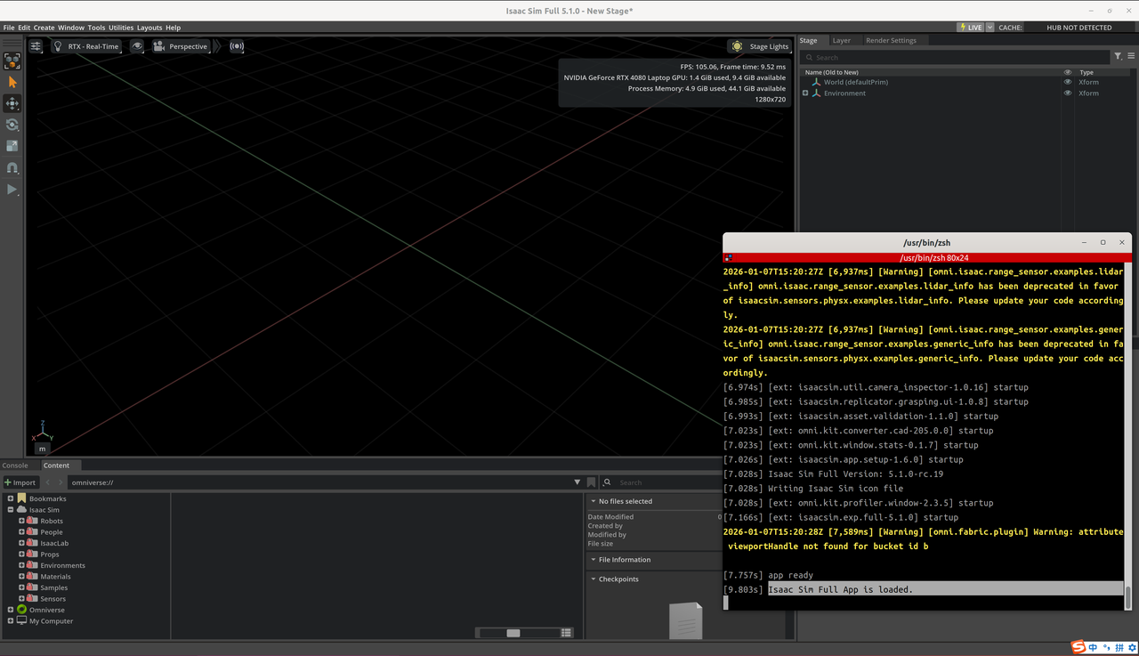Choose the orange Select arrow tool
The width and height of the screenshot is (1139, 656).
point(12,82)
